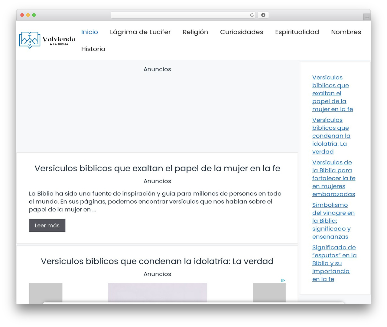Open the Religión menu item
This screenshot has width=387, height=327.
(195, 32)
